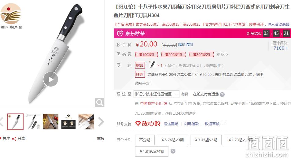The width and height of the screenshot is (291, 160).
Task: Show previous thumbnails with left arrow
Action: pyautogui.click(x=2, y=122)
